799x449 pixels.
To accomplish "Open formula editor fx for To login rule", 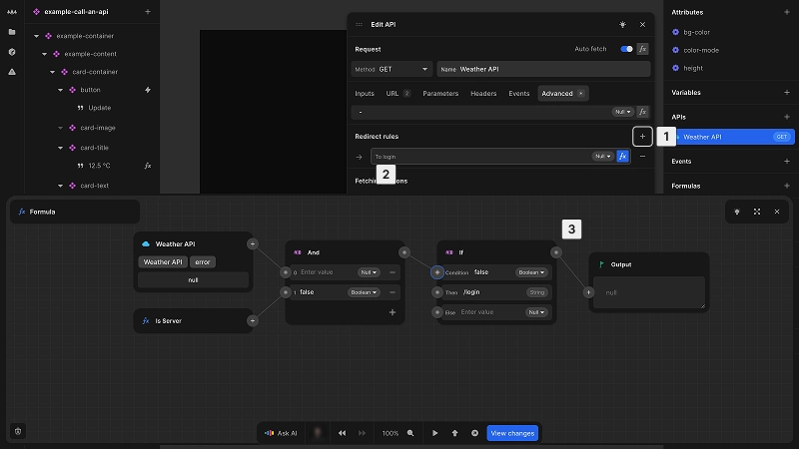I will tap(622, 157).
